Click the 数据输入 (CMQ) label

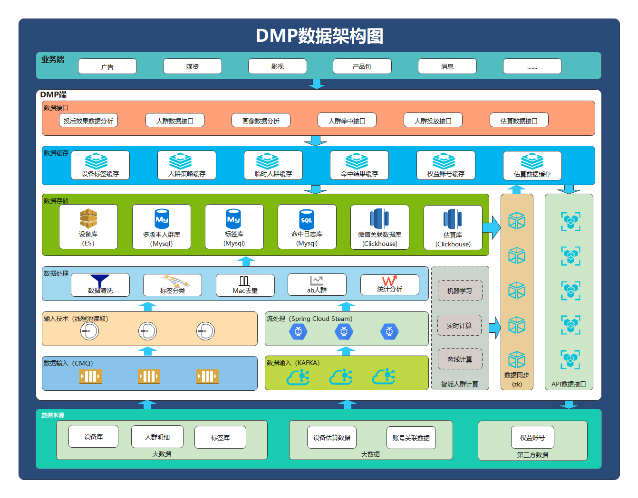tap(68, 363)
